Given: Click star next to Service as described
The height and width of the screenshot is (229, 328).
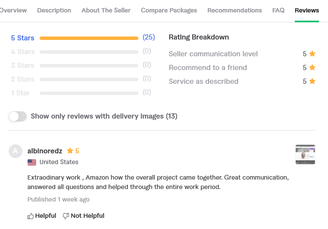Looking at the screenshot, I should coord(312,81).
